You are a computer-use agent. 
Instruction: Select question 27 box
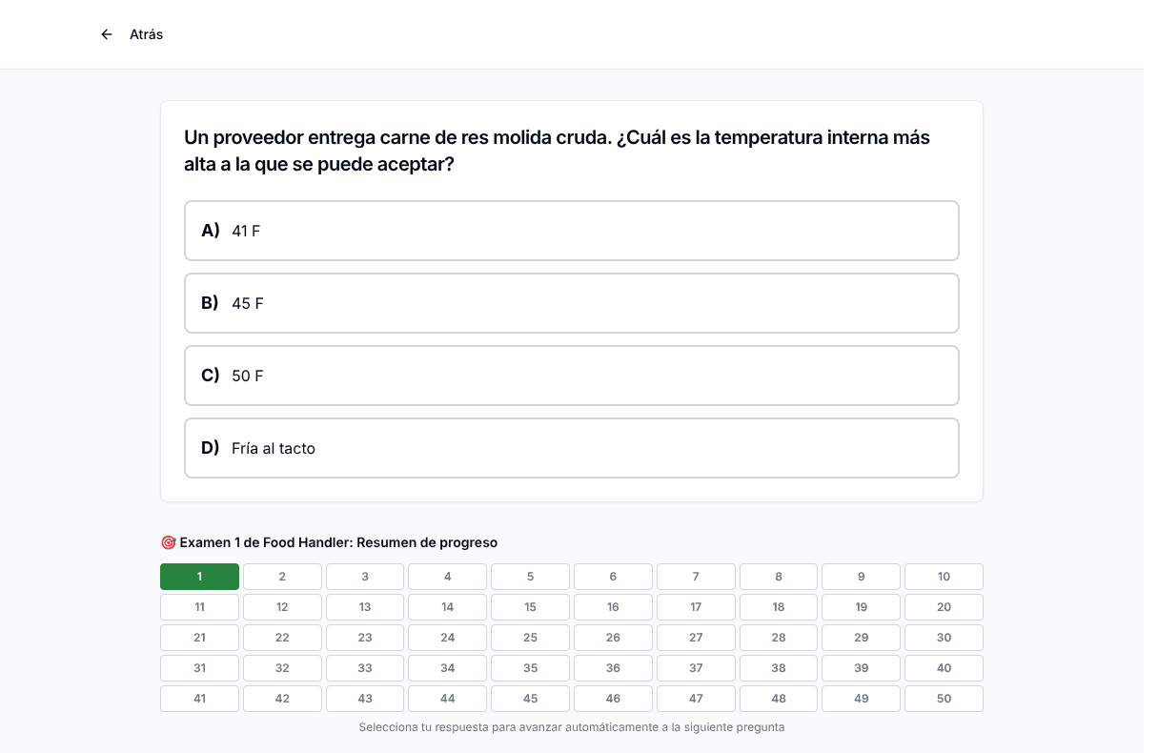(696, 638)
